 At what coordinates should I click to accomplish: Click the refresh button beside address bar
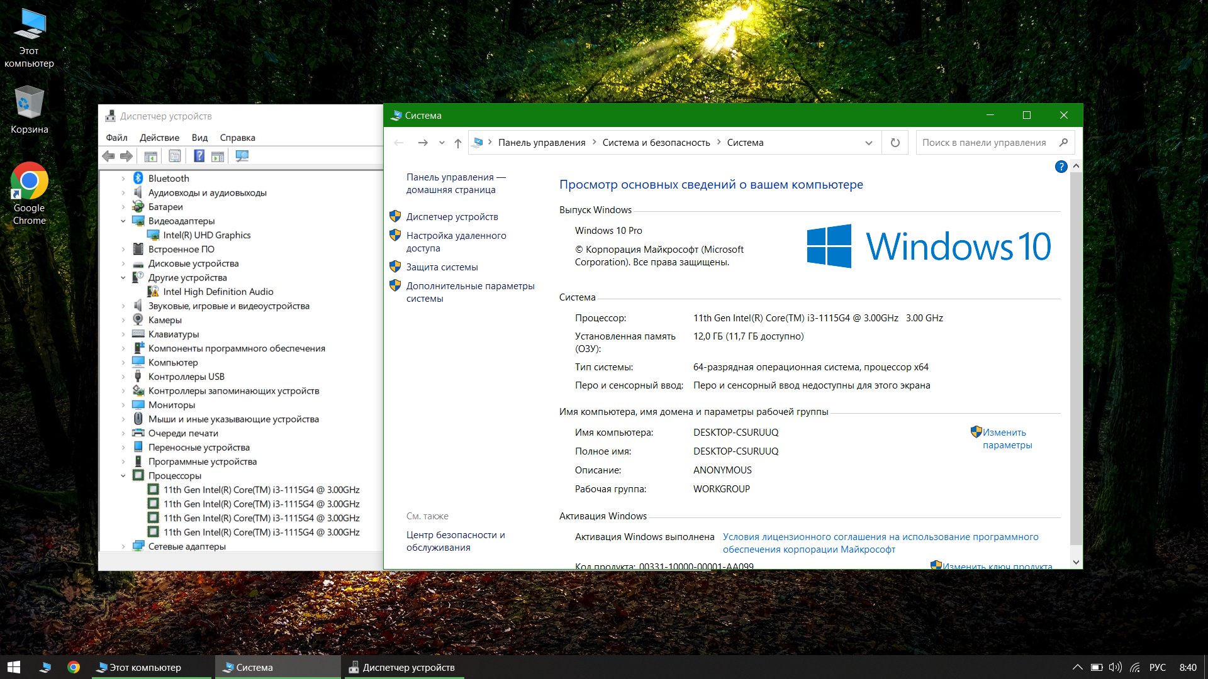point(895,143)
